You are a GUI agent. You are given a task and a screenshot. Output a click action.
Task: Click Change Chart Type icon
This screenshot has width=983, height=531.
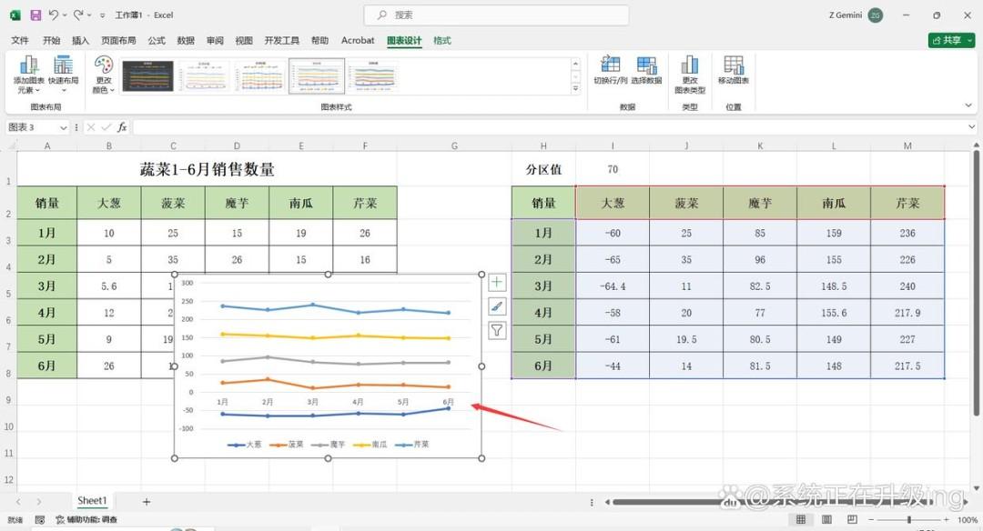point(690,75)
